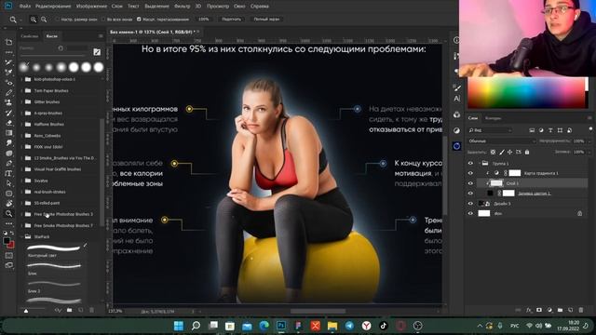Screen dimensions: 596x335
Task: Click the Слой 1 layer thumbnail
Action: (496, 183)
